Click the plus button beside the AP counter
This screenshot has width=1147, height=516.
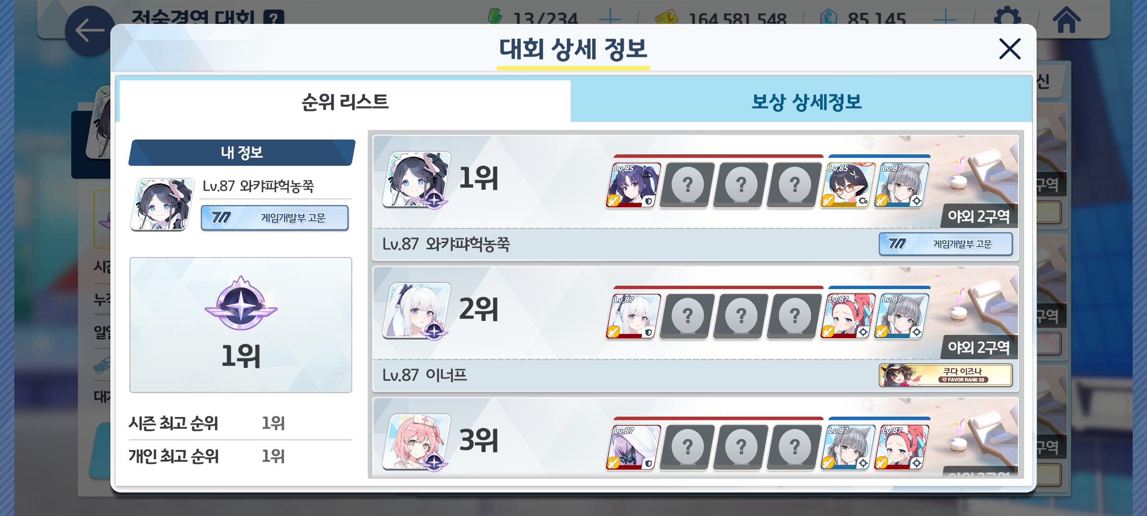(610, 19)
